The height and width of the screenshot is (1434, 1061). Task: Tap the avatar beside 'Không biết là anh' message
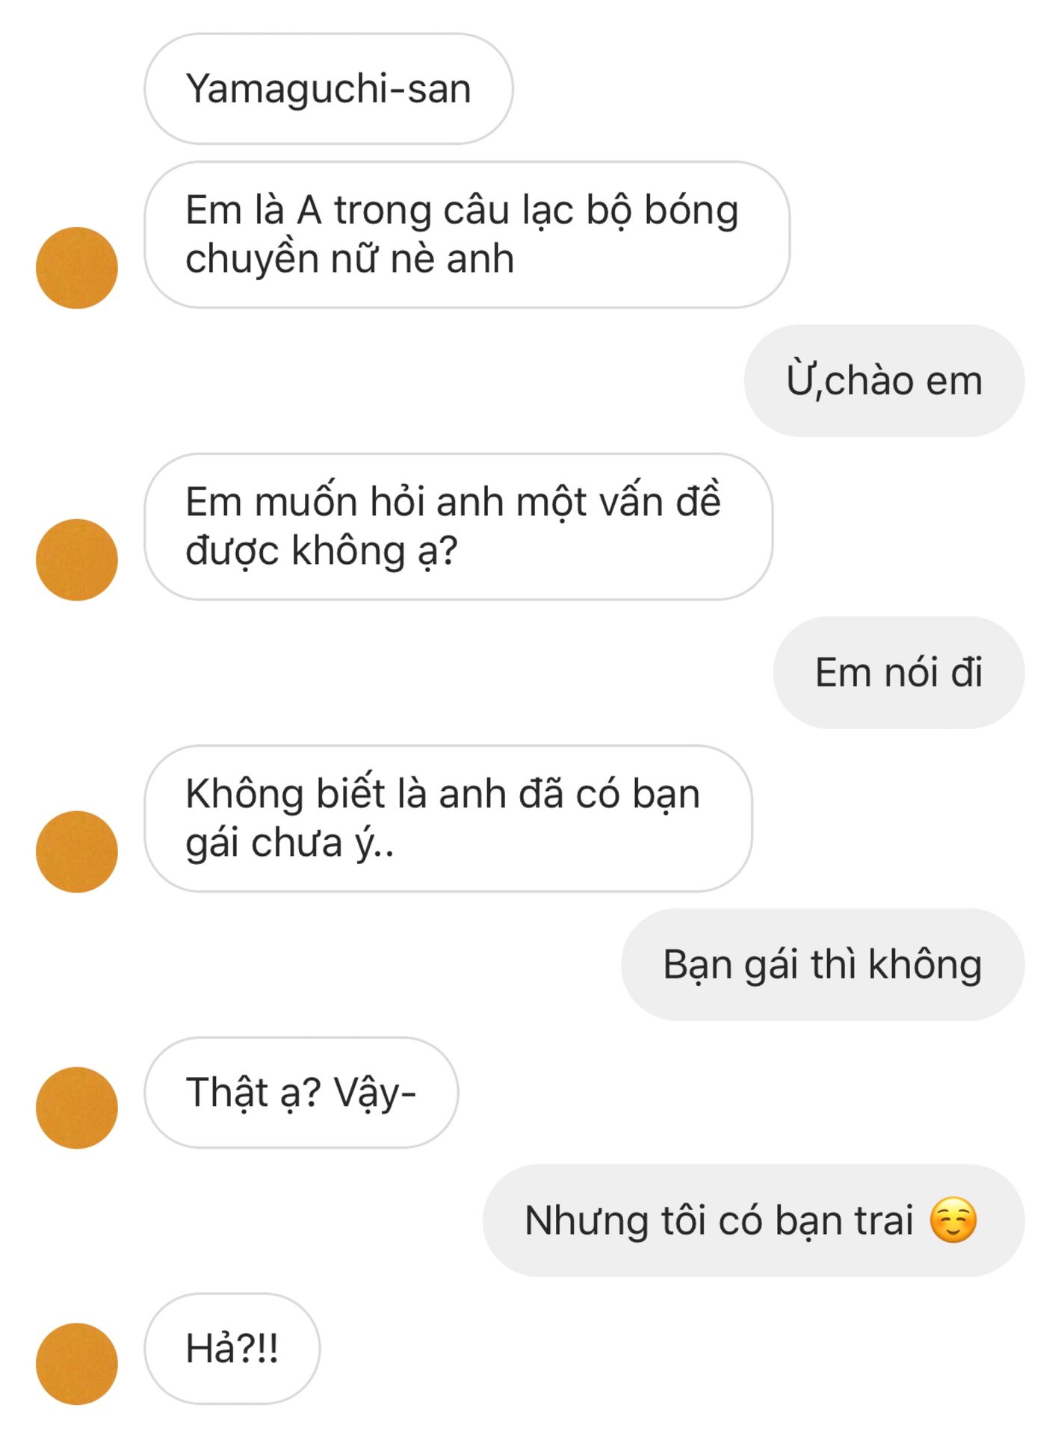(x=77, y=851)
